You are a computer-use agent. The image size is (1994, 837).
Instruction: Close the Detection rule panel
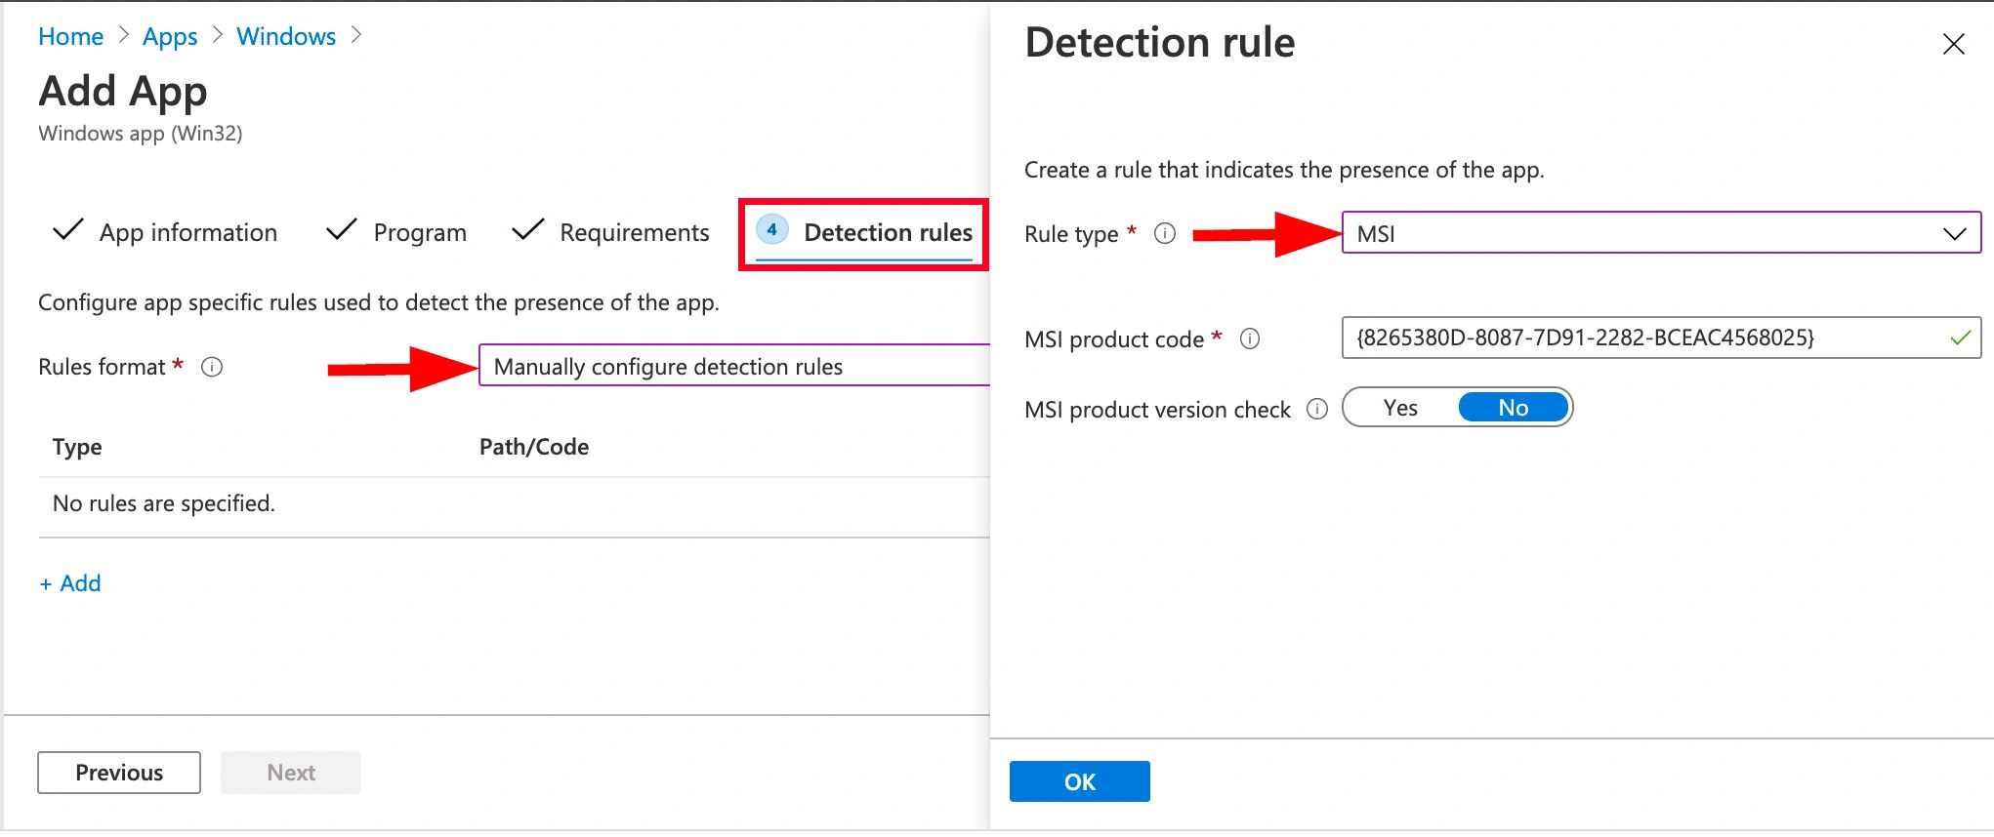pos(1953,44)
